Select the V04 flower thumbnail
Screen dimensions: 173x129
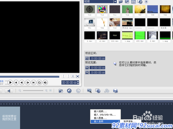[102, 22]
